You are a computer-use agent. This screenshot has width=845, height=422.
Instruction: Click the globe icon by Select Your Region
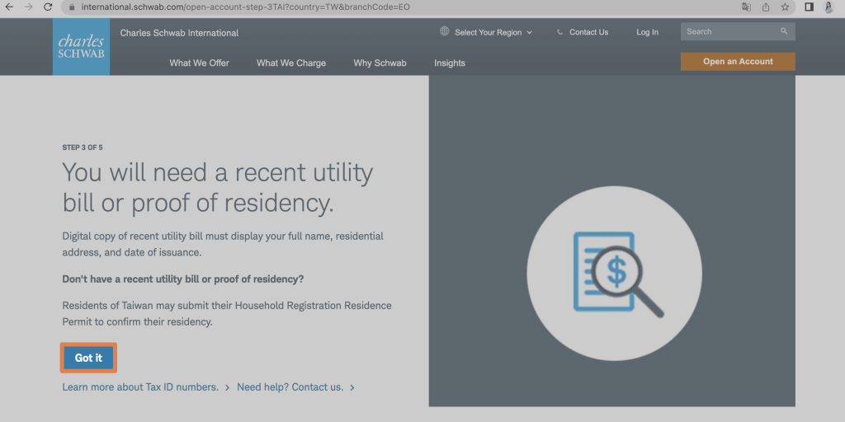tap(445, 31)
